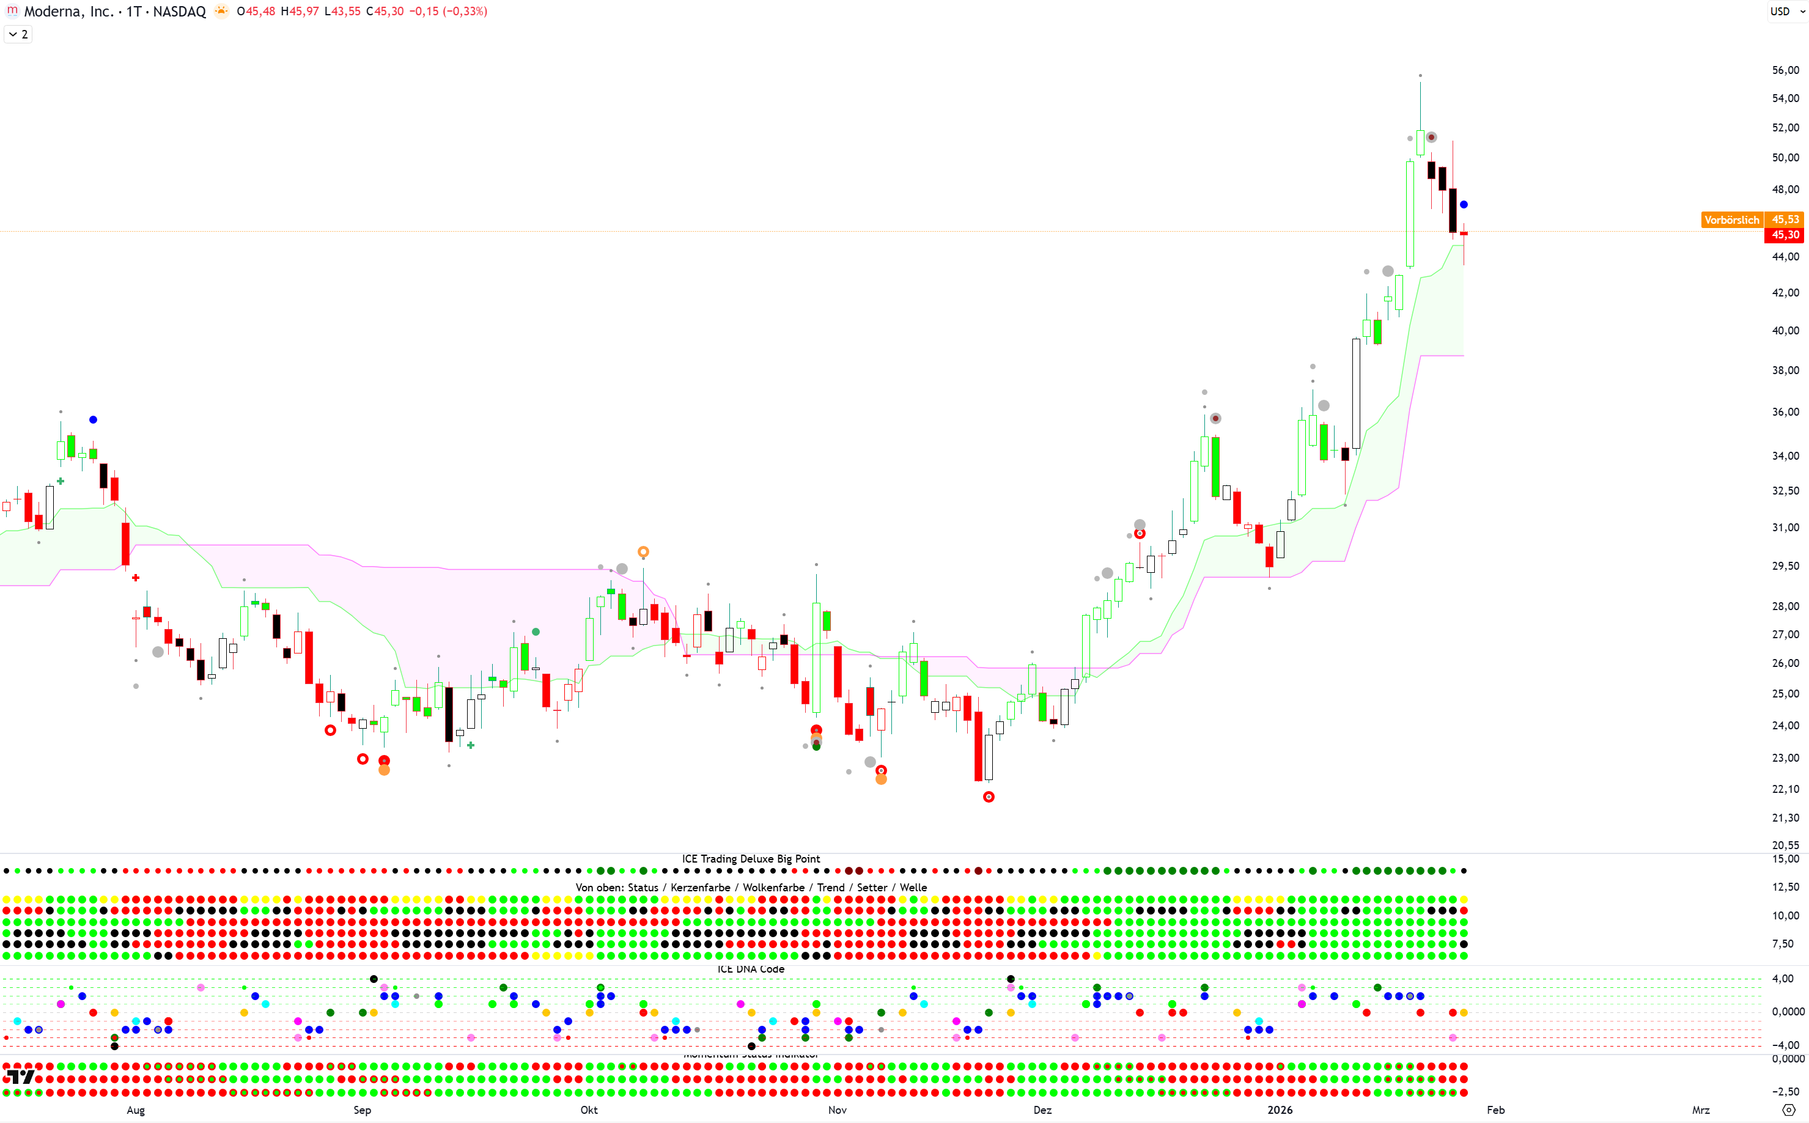Click the TradingView logo

point(20,1077)
